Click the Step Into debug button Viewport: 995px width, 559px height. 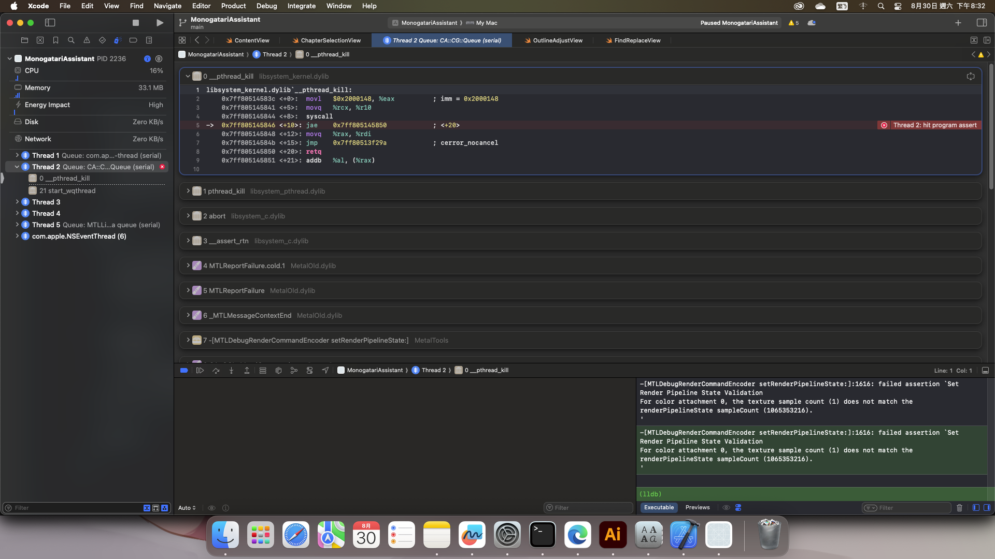click(232, 370)
